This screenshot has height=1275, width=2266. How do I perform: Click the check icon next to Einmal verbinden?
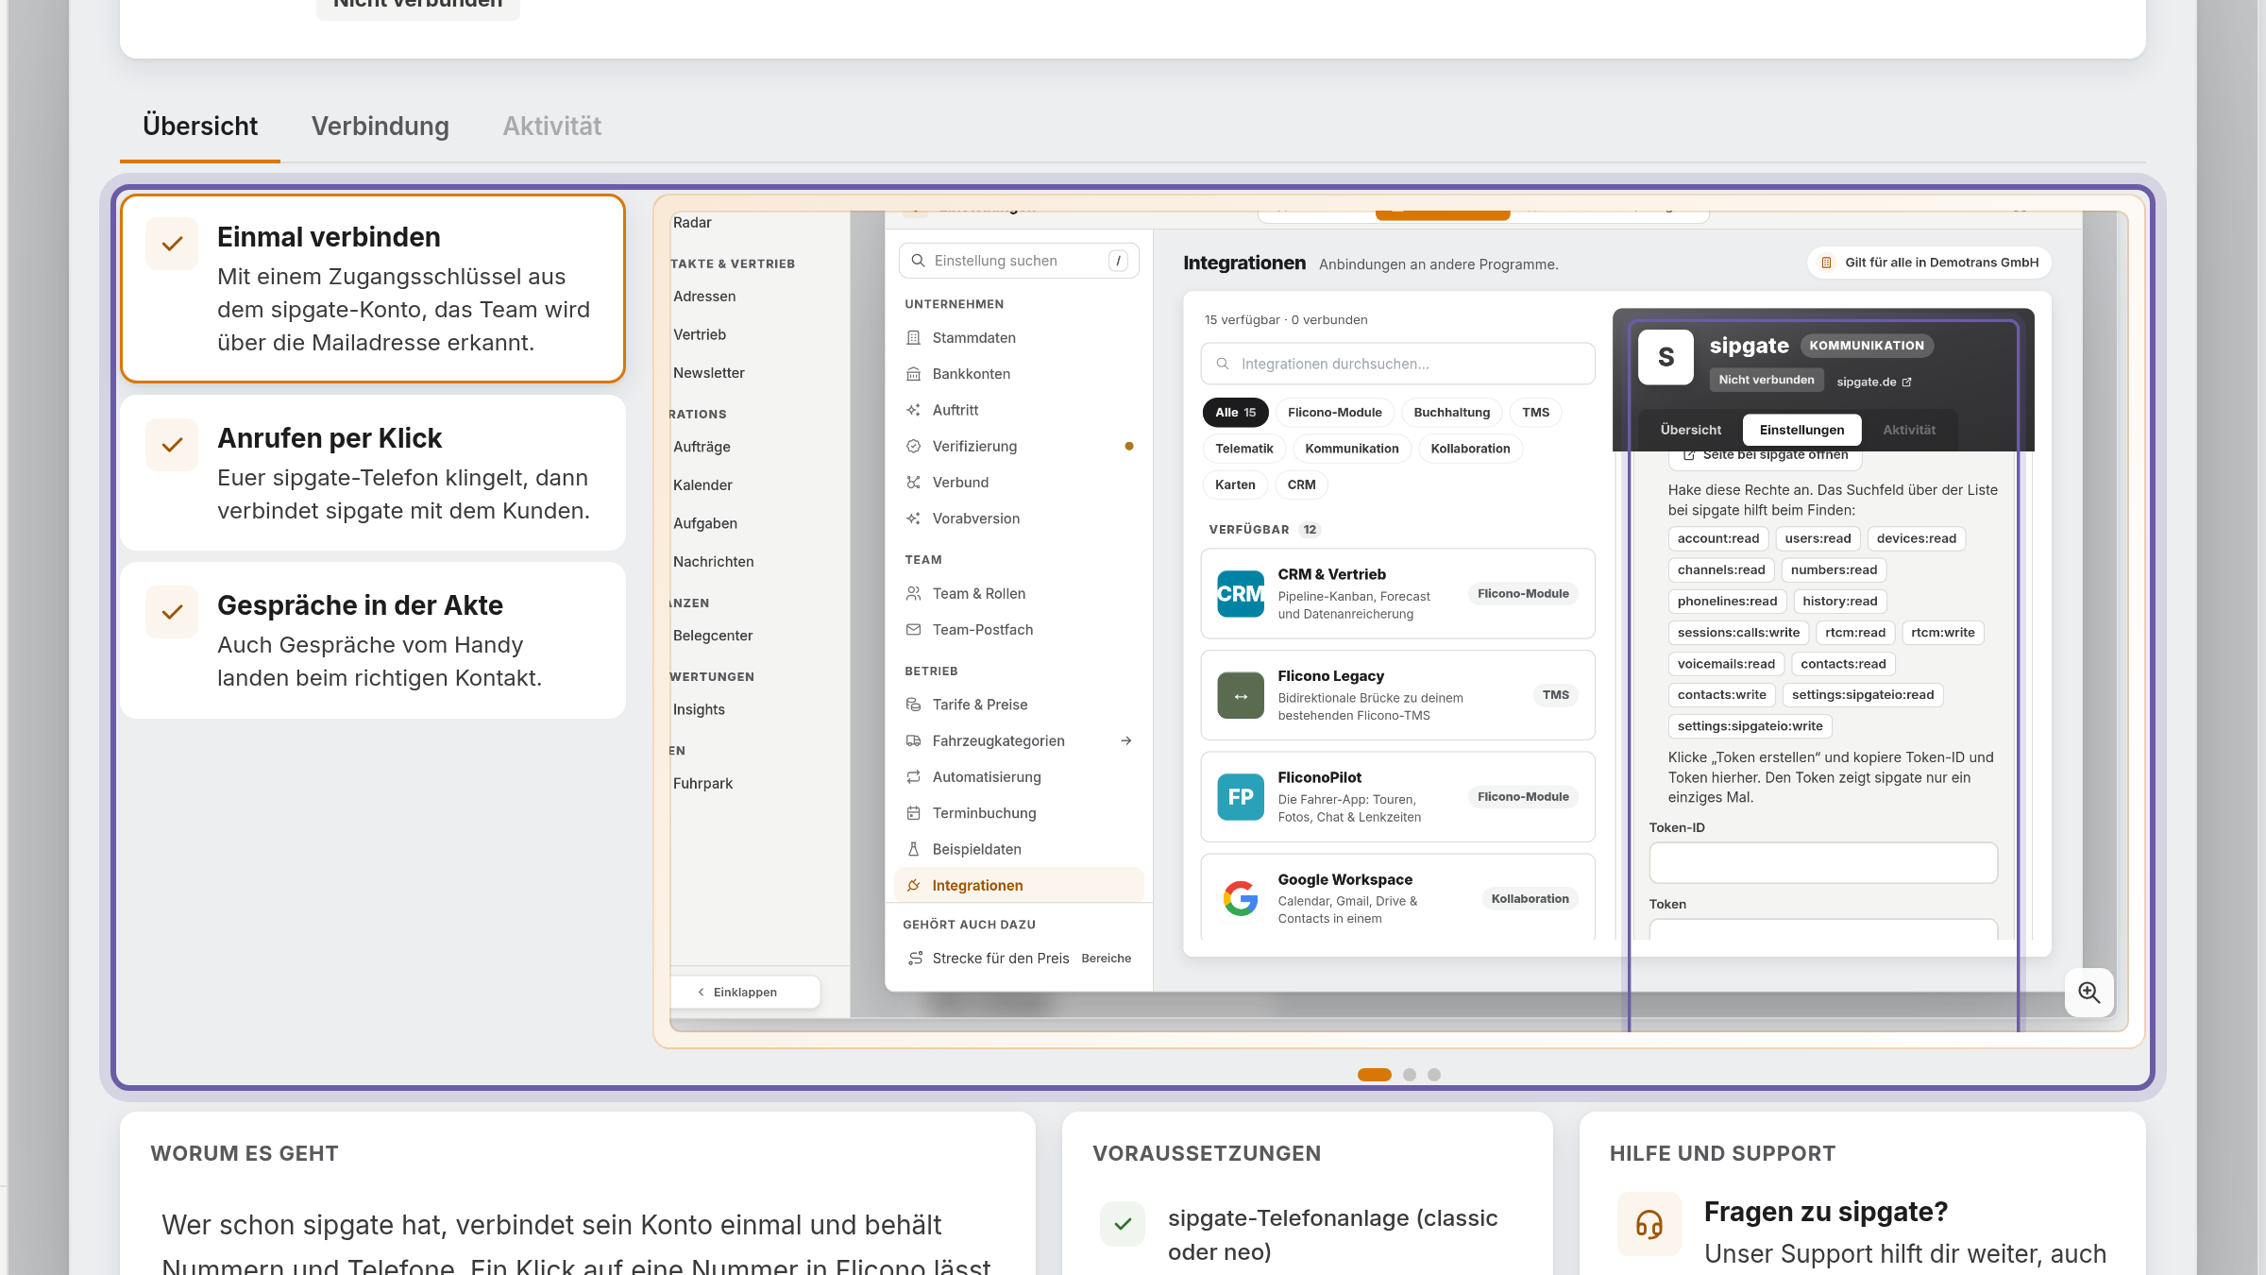click(172, 244)
